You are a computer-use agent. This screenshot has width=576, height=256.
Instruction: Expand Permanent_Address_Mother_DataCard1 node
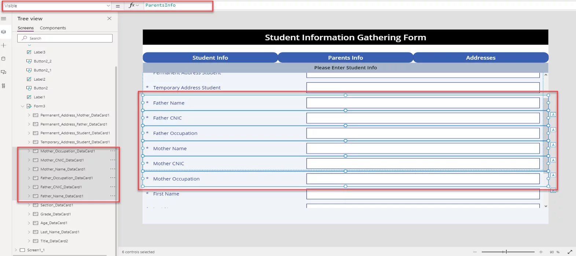point(29,115)
